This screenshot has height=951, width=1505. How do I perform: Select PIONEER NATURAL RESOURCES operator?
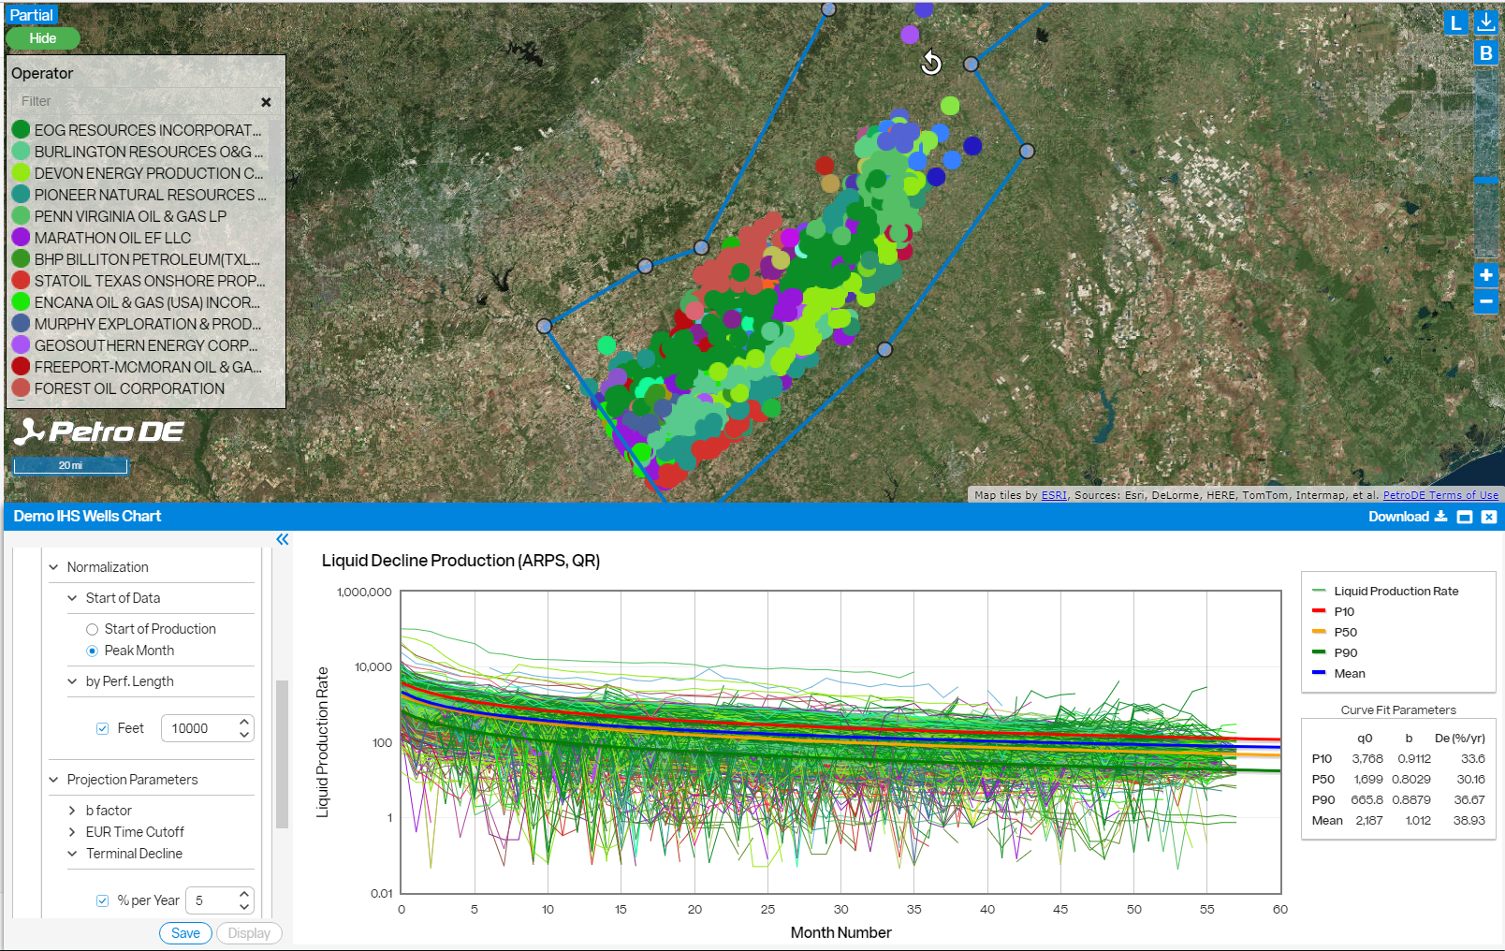[x=151, y=195]
